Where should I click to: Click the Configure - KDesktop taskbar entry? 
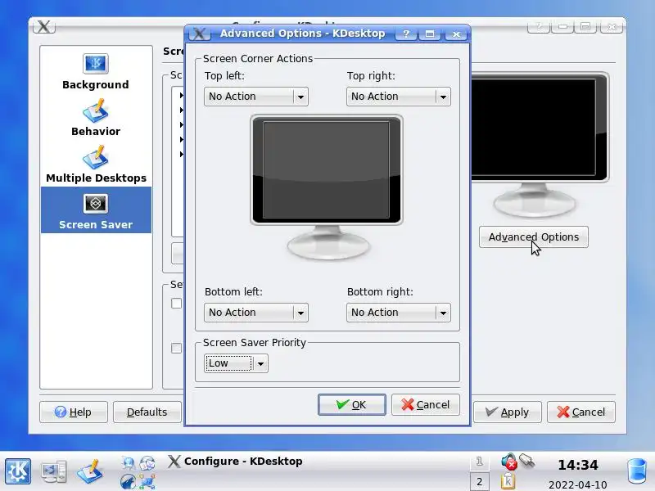click(235, 462)
